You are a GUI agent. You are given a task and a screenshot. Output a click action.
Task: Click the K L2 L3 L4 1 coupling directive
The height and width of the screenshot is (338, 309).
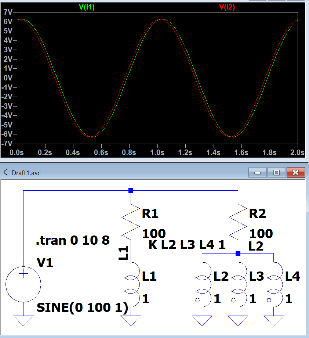pos(187,245)
